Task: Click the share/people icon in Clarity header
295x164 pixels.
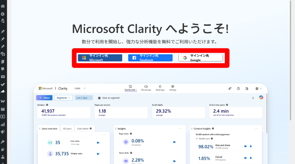Action: pos(230,88)
